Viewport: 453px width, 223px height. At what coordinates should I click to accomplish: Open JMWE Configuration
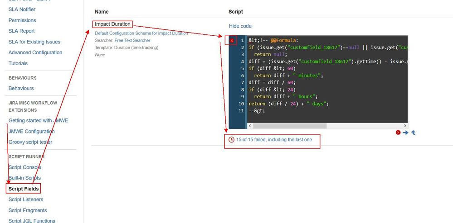tap(31, 131)
